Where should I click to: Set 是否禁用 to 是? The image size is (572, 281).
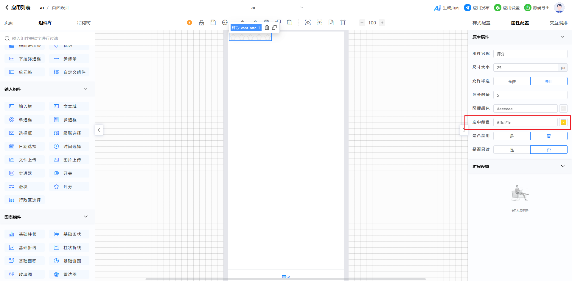(x=512, y=136)
